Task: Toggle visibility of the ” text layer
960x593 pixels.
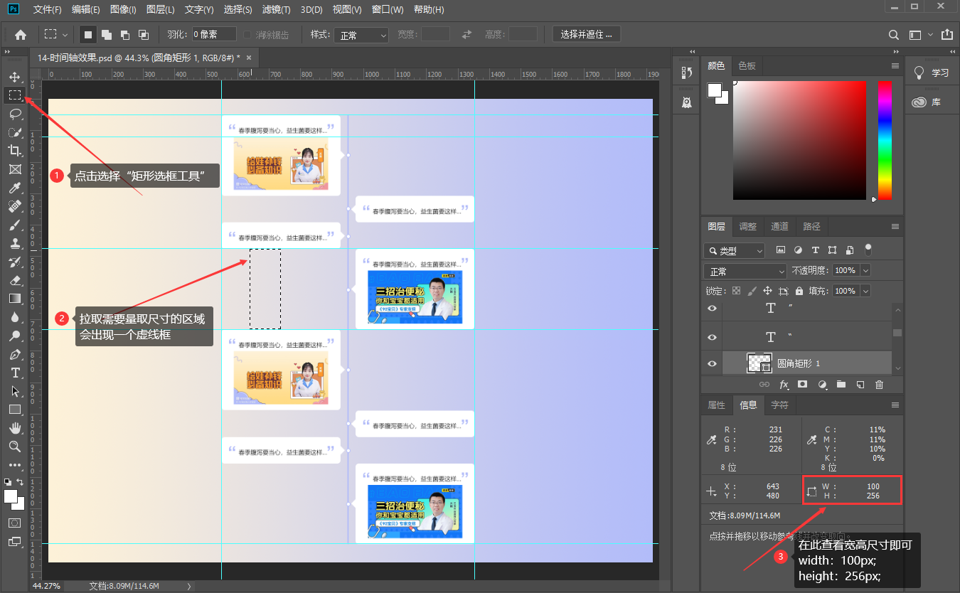Action: [x=712, y=308]
